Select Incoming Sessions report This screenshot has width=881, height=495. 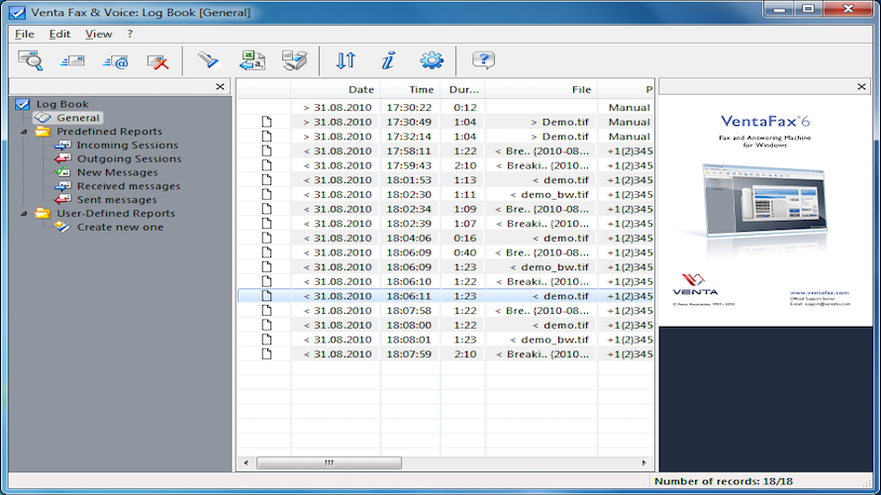tap(128, 145)
